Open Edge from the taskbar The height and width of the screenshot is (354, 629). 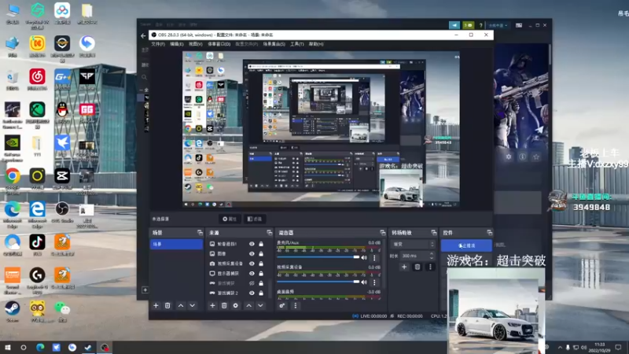point(40,348)
